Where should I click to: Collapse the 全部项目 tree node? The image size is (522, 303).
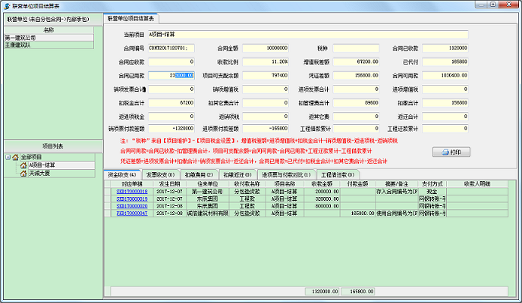coord(8,157)
